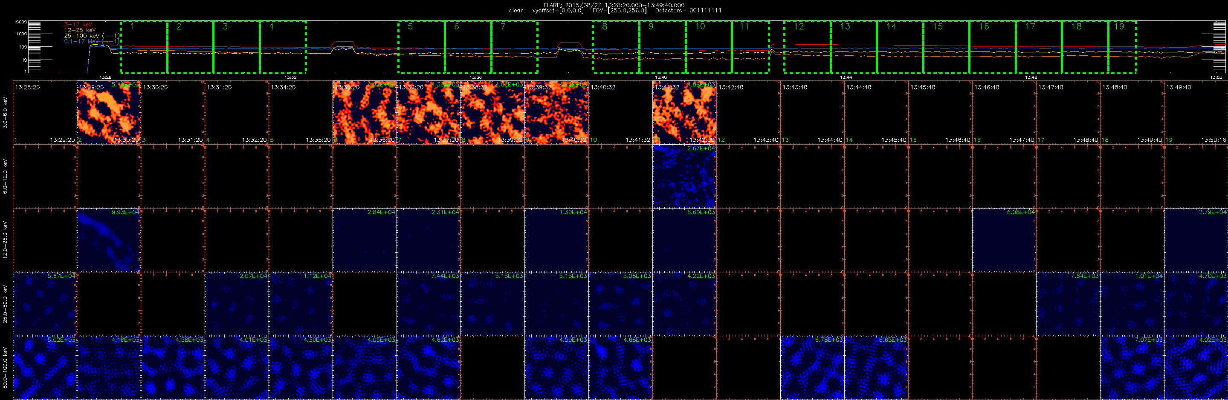Select interval 5 box in the light curve
The width and height of the screenshot is (1228, 400).
tap(422, 47)
